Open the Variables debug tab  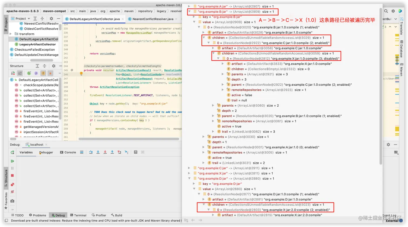pos(26,152)
